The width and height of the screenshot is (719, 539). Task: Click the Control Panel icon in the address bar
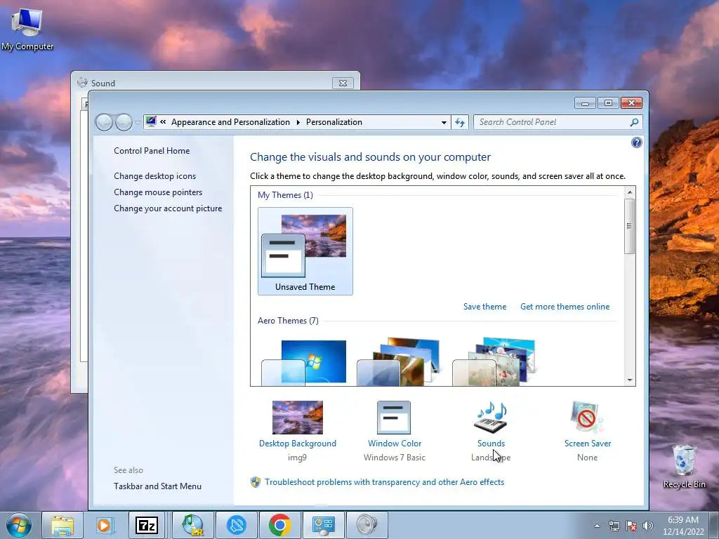pyautogui.click(x=151, y=121)
